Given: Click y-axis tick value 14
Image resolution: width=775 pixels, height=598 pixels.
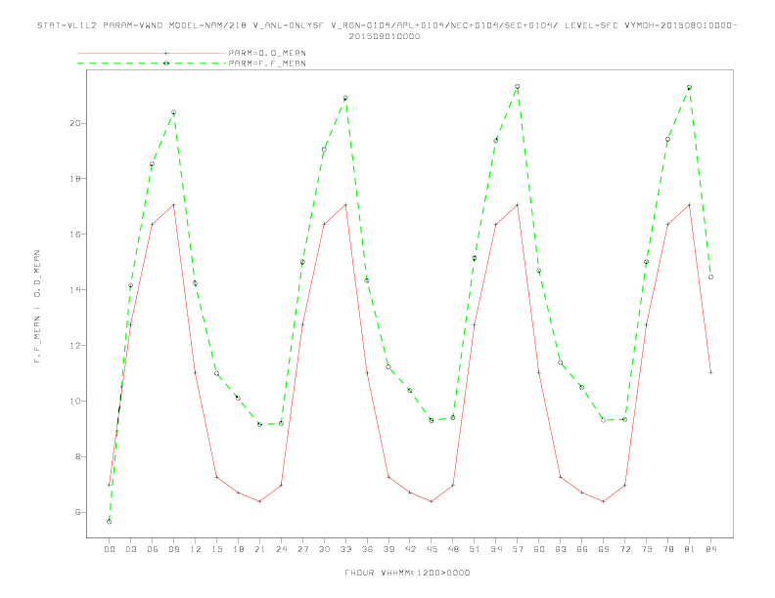Looking at the screenshot, I should (74, 289).
